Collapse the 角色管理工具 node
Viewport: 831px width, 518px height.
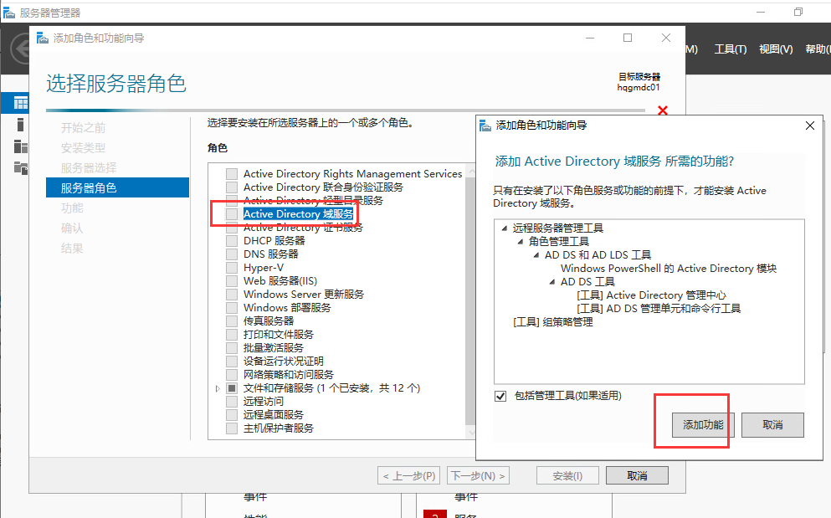521,242
